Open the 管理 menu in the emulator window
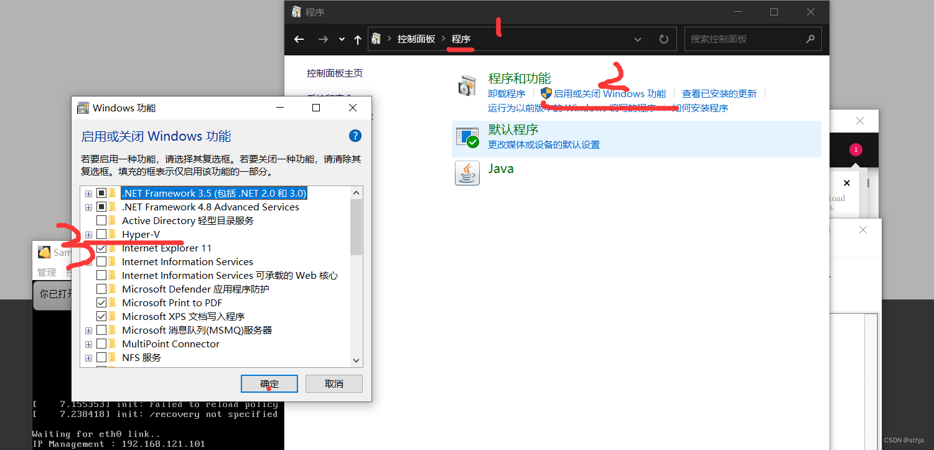934x450 pixels. (47, 272)
